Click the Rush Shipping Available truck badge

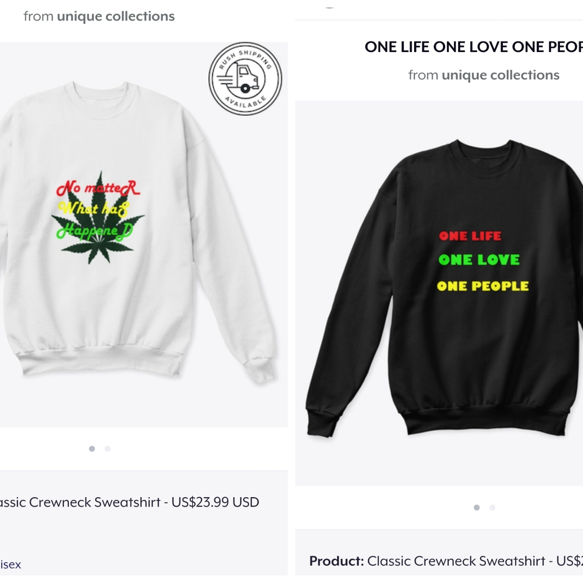(x=245, y=79)
